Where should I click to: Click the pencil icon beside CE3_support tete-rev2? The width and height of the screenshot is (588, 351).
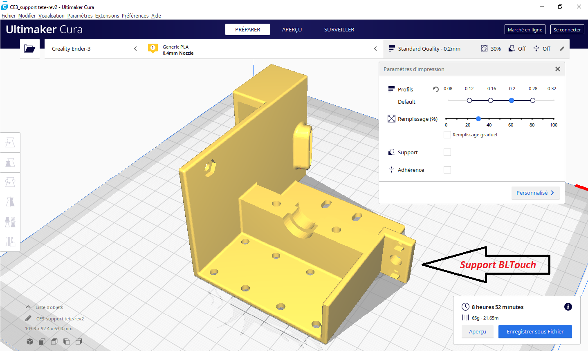28,319
